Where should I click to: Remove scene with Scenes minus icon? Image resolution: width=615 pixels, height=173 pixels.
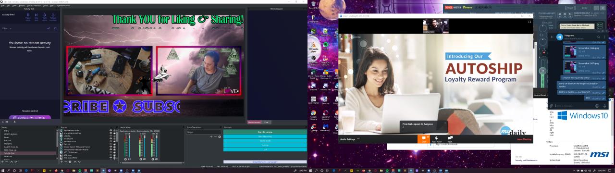point(7,161)
